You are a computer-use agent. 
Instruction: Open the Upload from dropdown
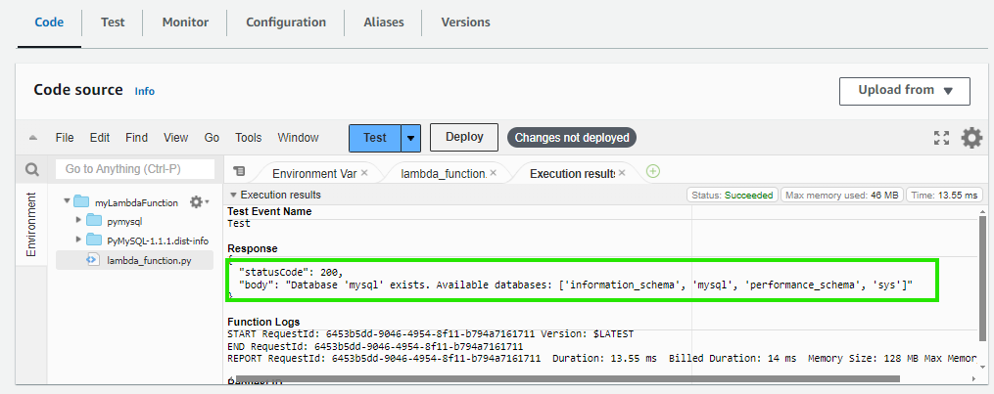click(x=904, y=91)
